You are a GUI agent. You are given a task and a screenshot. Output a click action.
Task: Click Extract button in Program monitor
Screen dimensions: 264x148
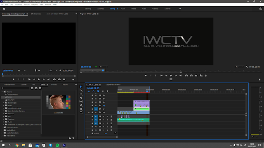(191, 76)
